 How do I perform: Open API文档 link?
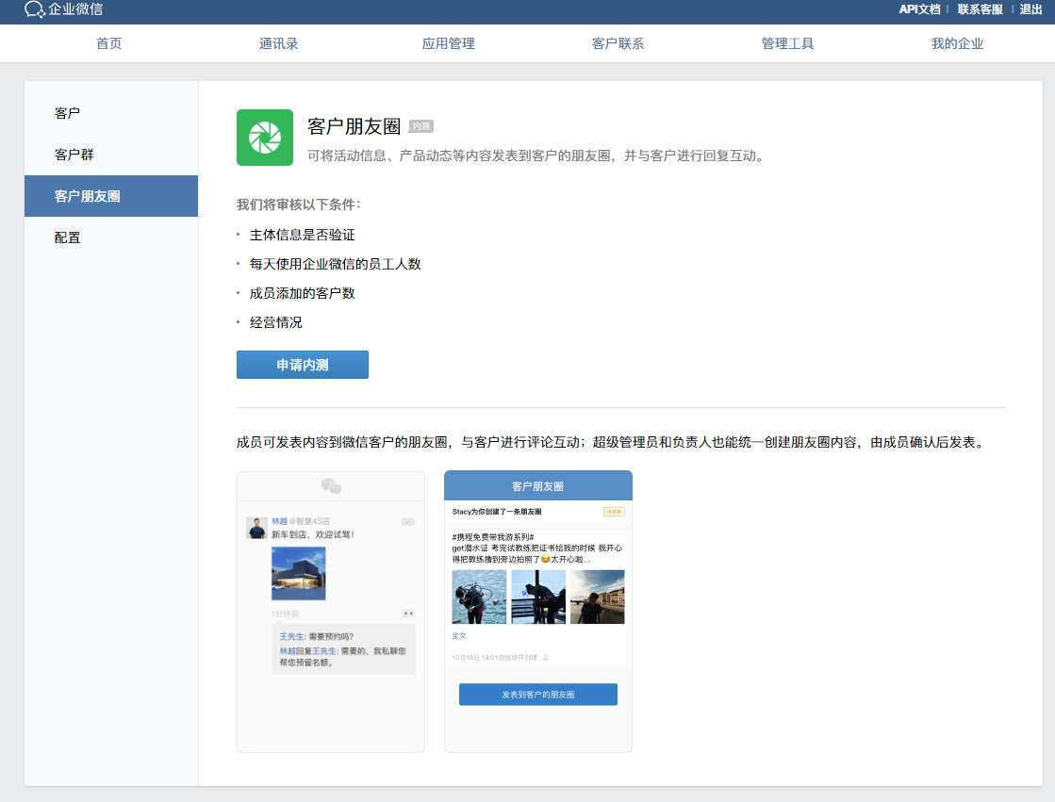(x=919, y=9)
